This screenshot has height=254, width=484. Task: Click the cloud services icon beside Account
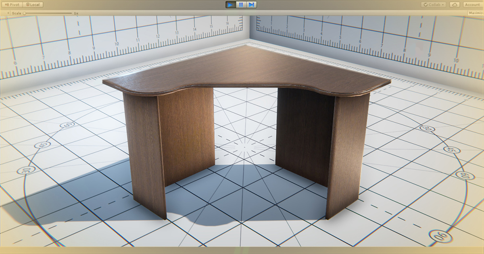[x=455, y=5]
